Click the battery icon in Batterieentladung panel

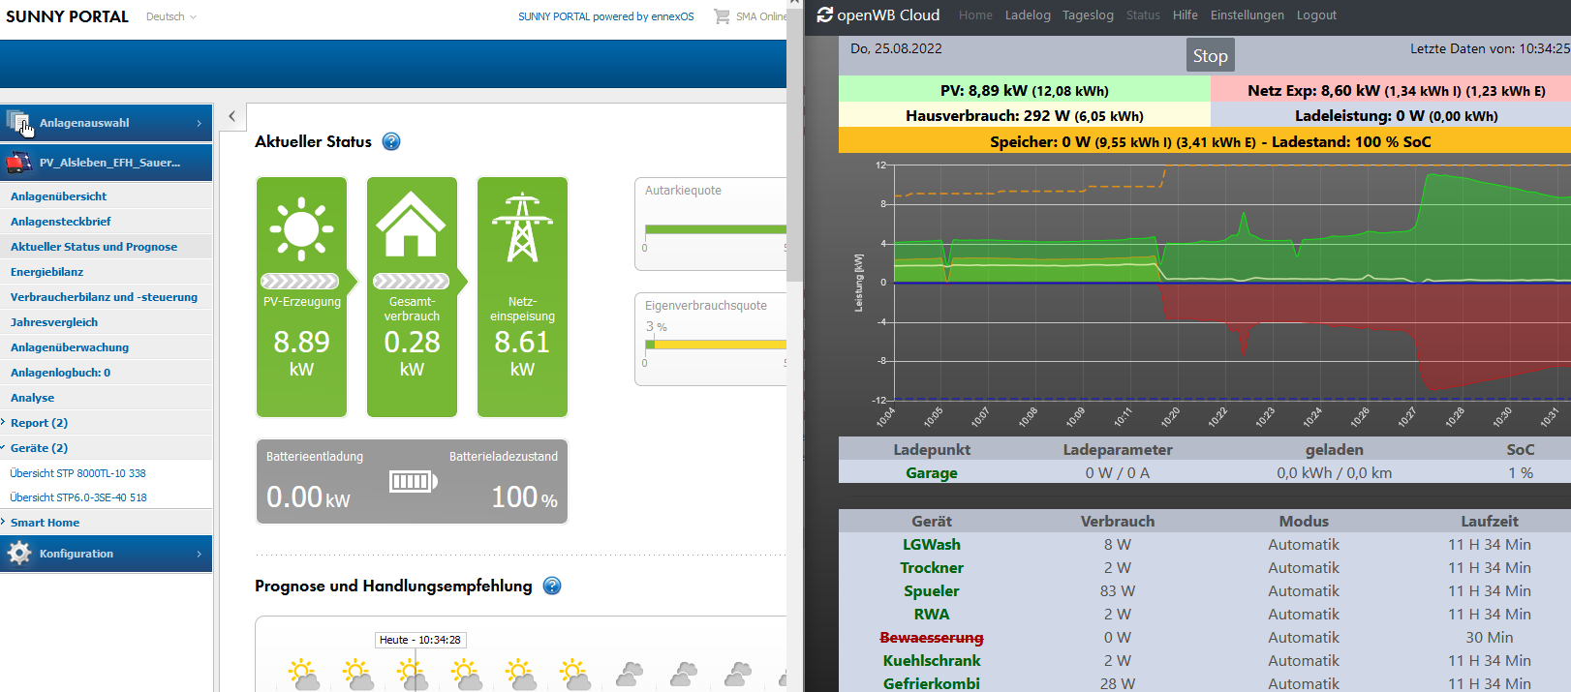[413, 481]
